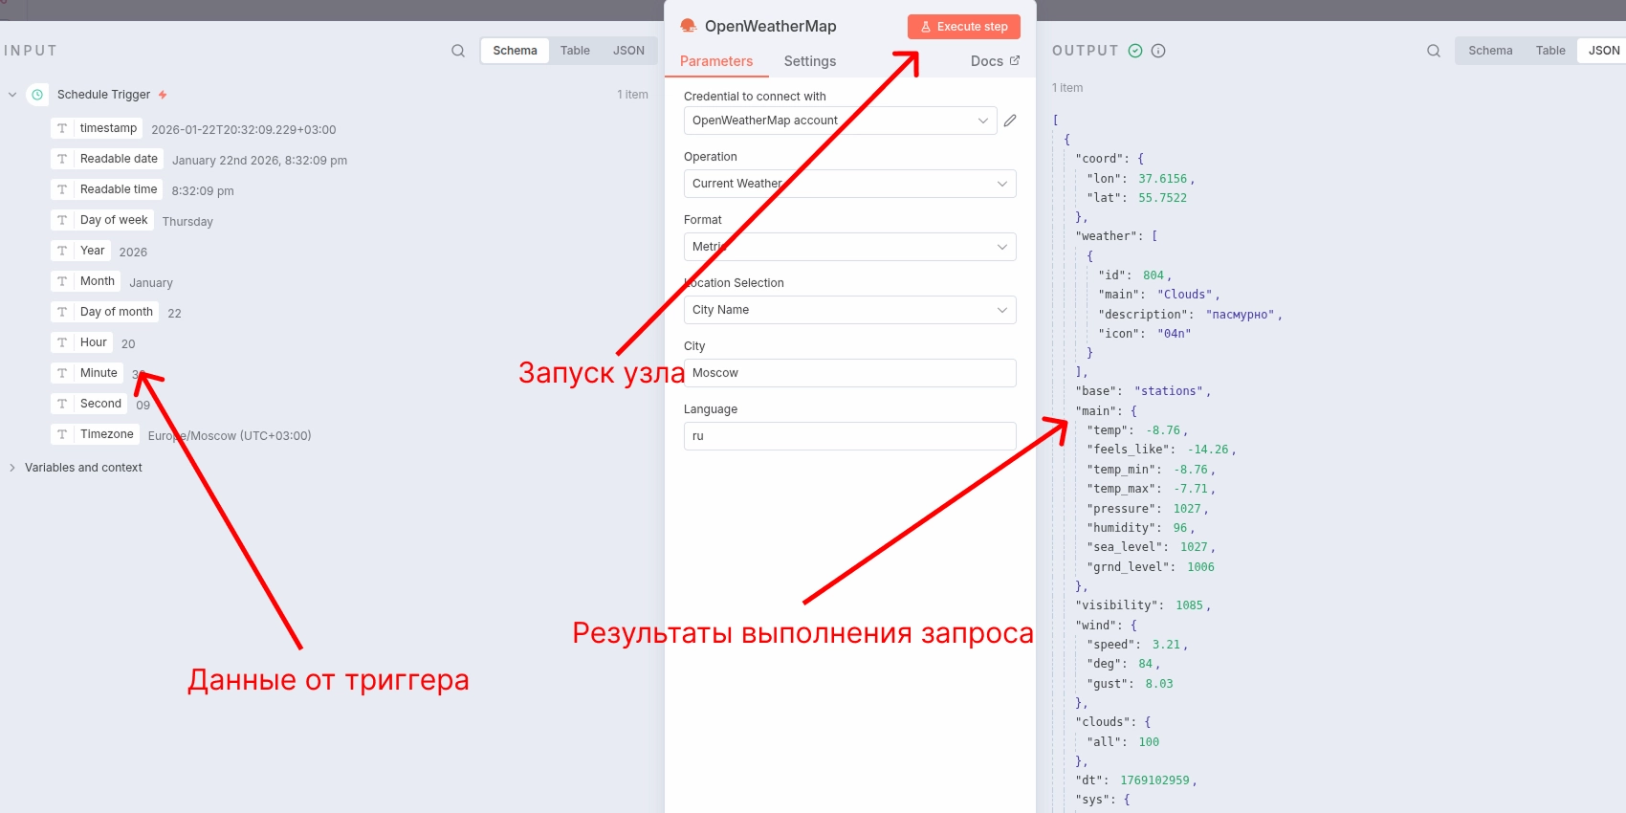Click the Year field pill

(x=80, y=251)
